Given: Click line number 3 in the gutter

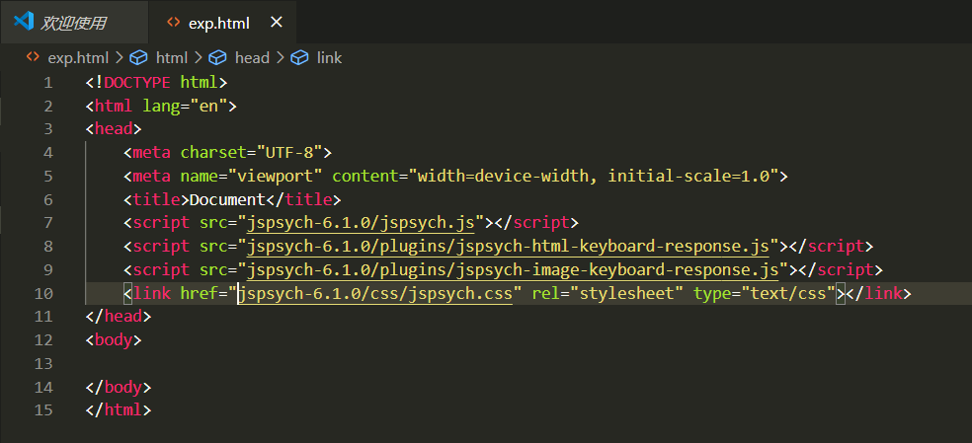Looking at the screenshot, I should coord(47,128).
